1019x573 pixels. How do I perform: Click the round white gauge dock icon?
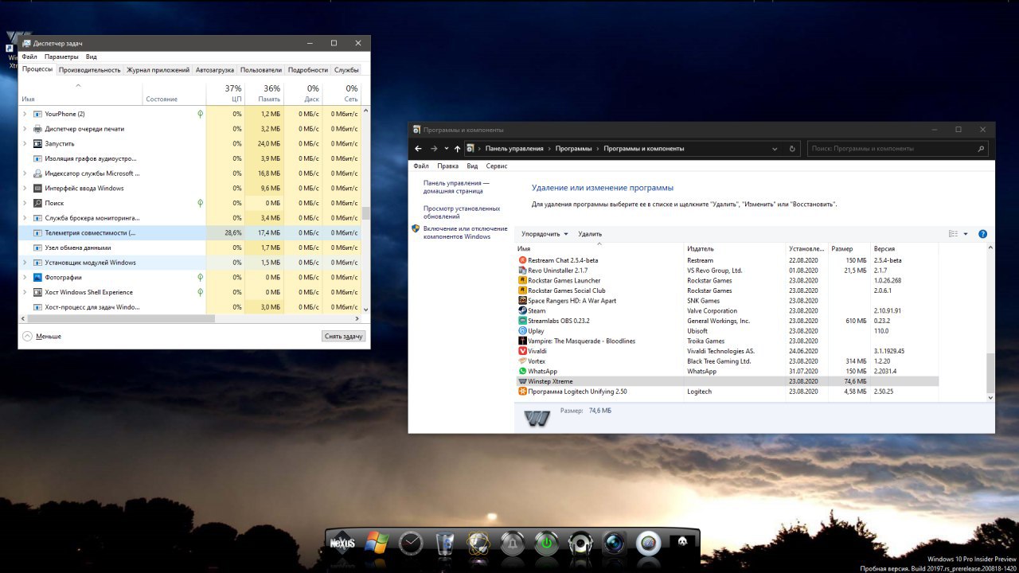(x=648, y=544)
